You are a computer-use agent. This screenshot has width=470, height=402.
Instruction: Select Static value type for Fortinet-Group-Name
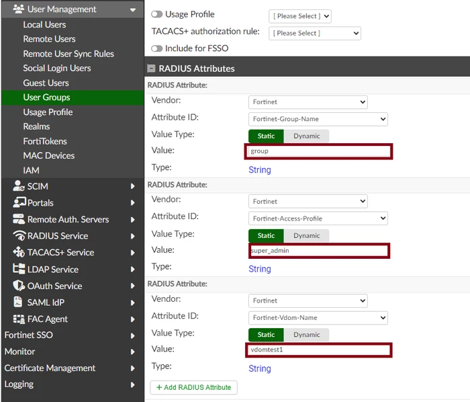pos(266,136)
